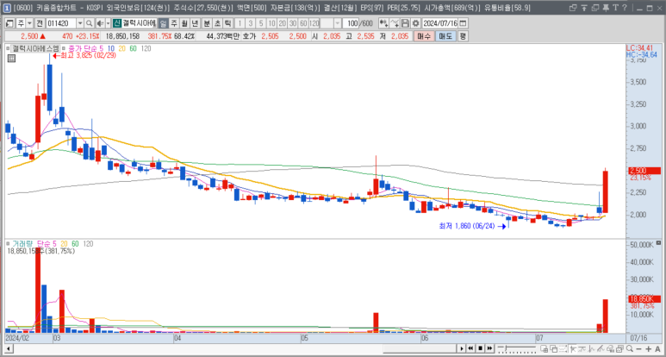Select the tick (틱) chart period
Viewport: 666px width, 357px height.
click(227, 23)
